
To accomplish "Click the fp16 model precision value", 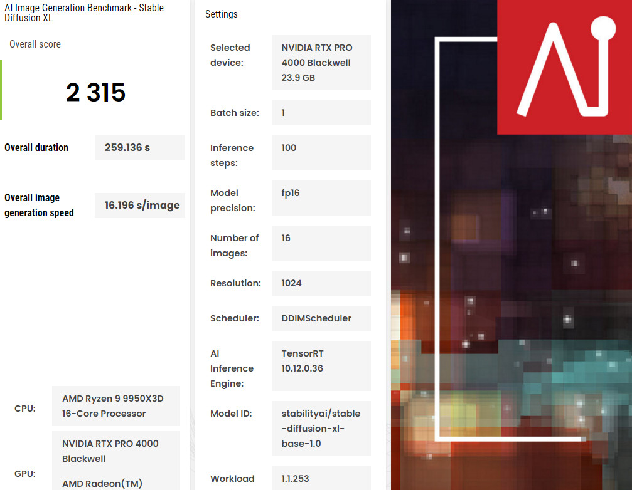I will (x=321, y=198).
